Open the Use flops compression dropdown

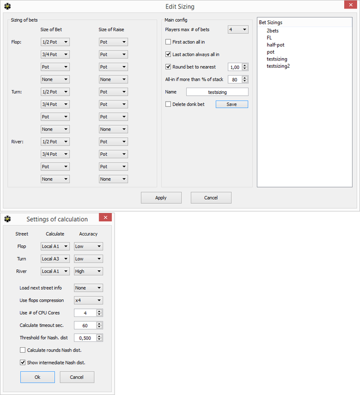pos(89,300)
